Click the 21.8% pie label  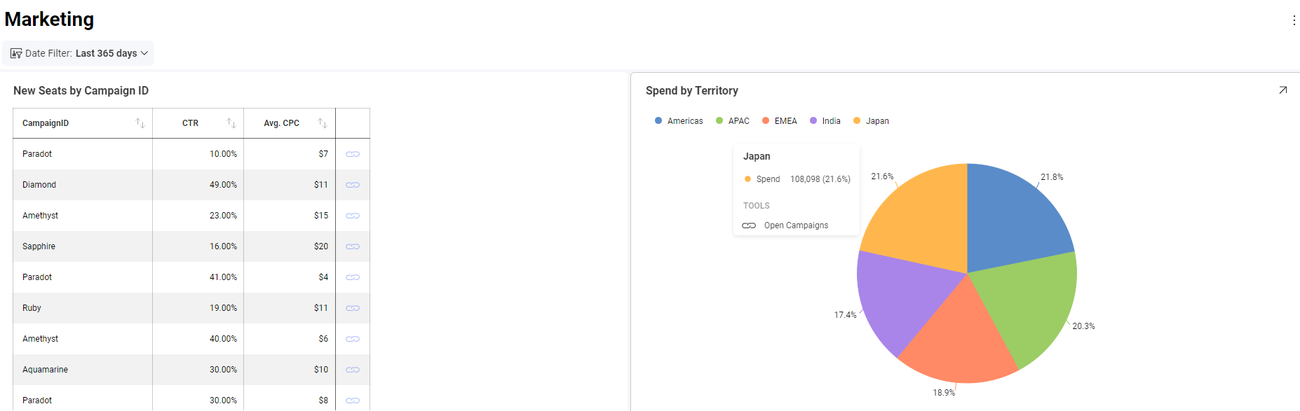1052,177
